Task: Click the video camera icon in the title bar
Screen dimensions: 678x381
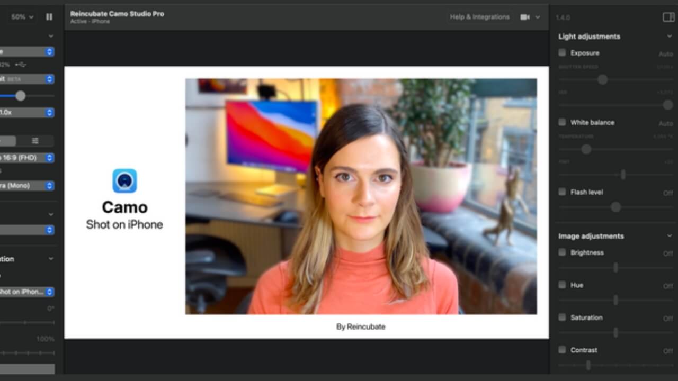Action: tap(525, 17)
